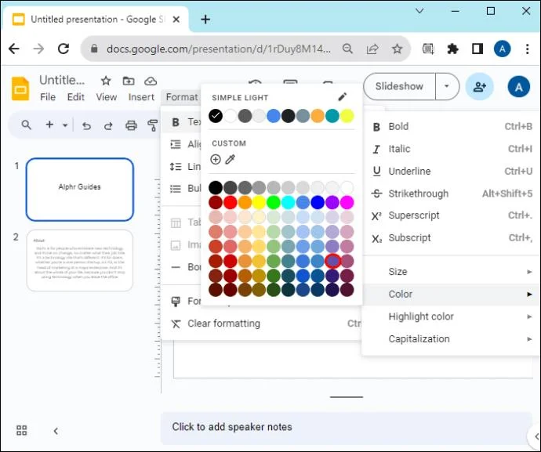541x452 pixels.
Task: Click the share add-person button
Action: 479,86
